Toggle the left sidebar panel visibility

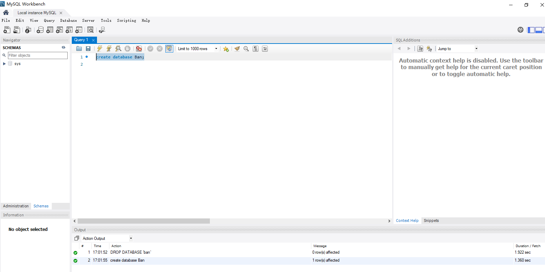click(531, 30)
